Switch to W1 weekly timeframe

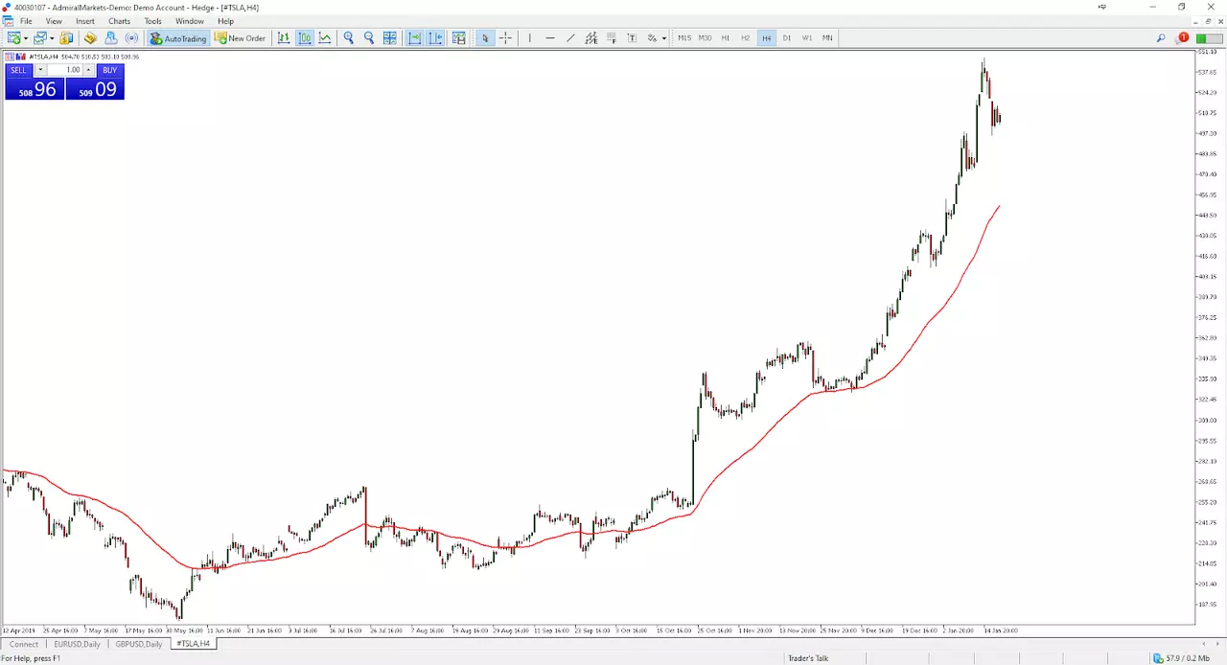coord(807,38)
